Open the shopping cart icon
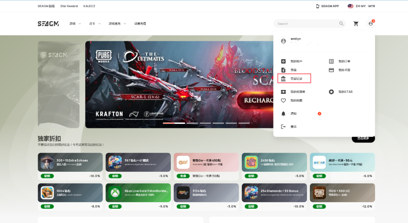The height and width of the screenshot is (223, 408). tap(356, 24)
